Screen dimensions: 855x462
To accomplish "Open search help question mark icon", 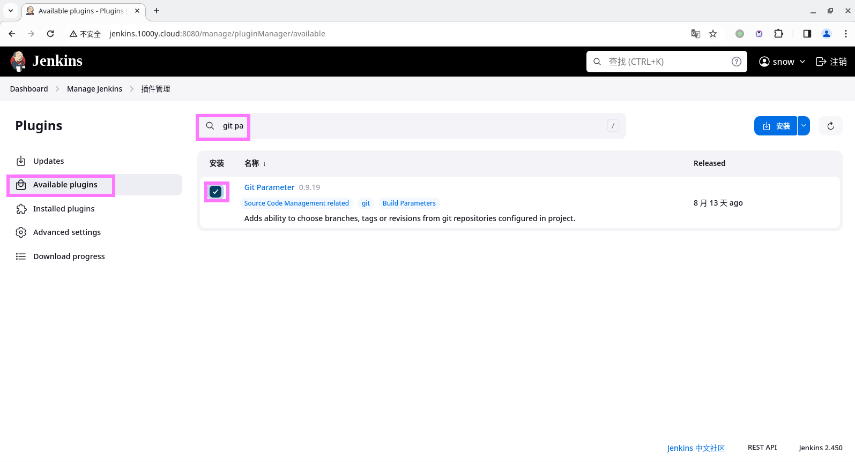I will pyautogui.click(x=737, y=62).
